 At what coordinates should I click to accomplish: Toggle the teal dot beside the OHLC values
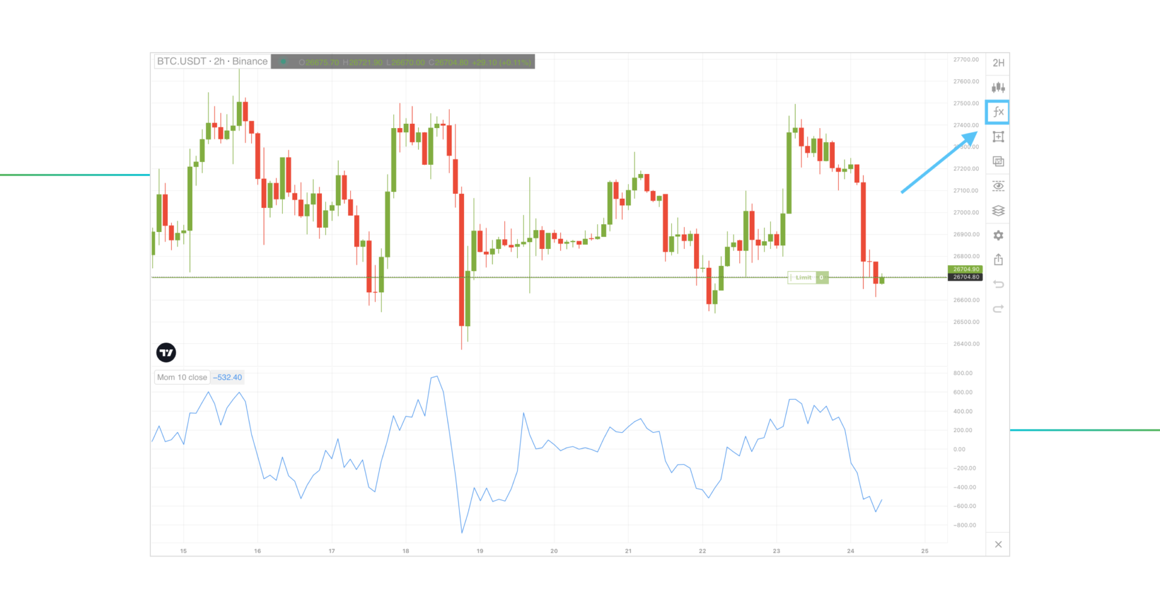283,61
